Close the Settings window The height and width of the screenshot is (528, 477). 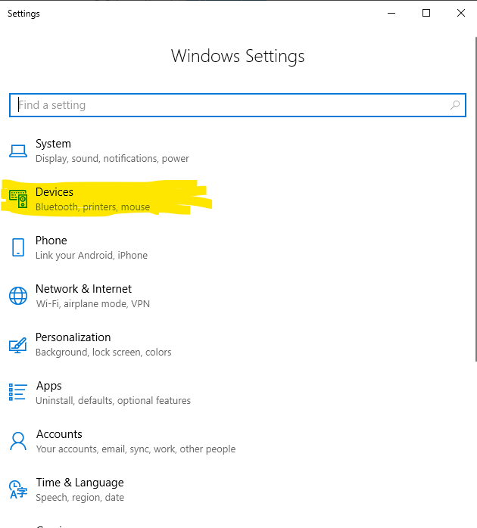461,13
